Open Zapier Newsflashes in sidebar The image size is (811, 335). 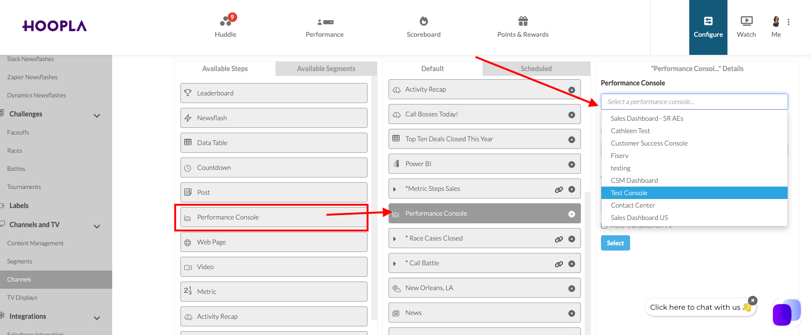[x=32, y=77]
